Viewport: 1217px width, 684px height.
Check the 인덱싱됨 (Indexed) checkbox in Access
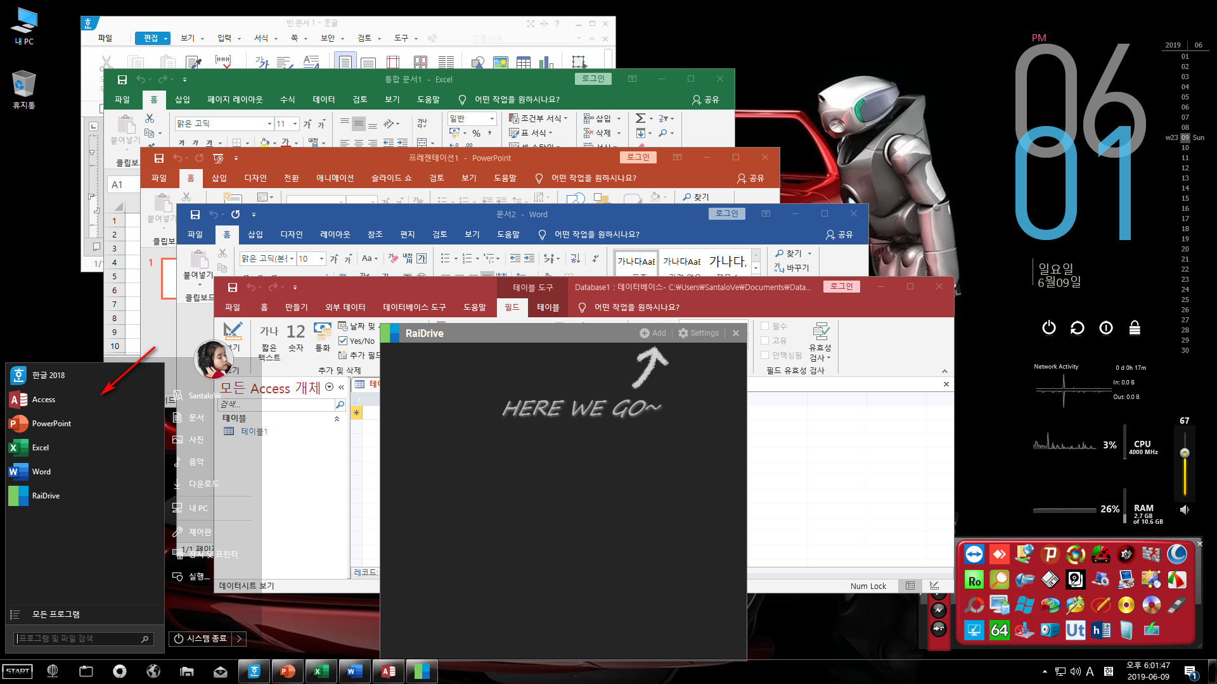coord(764,355)
